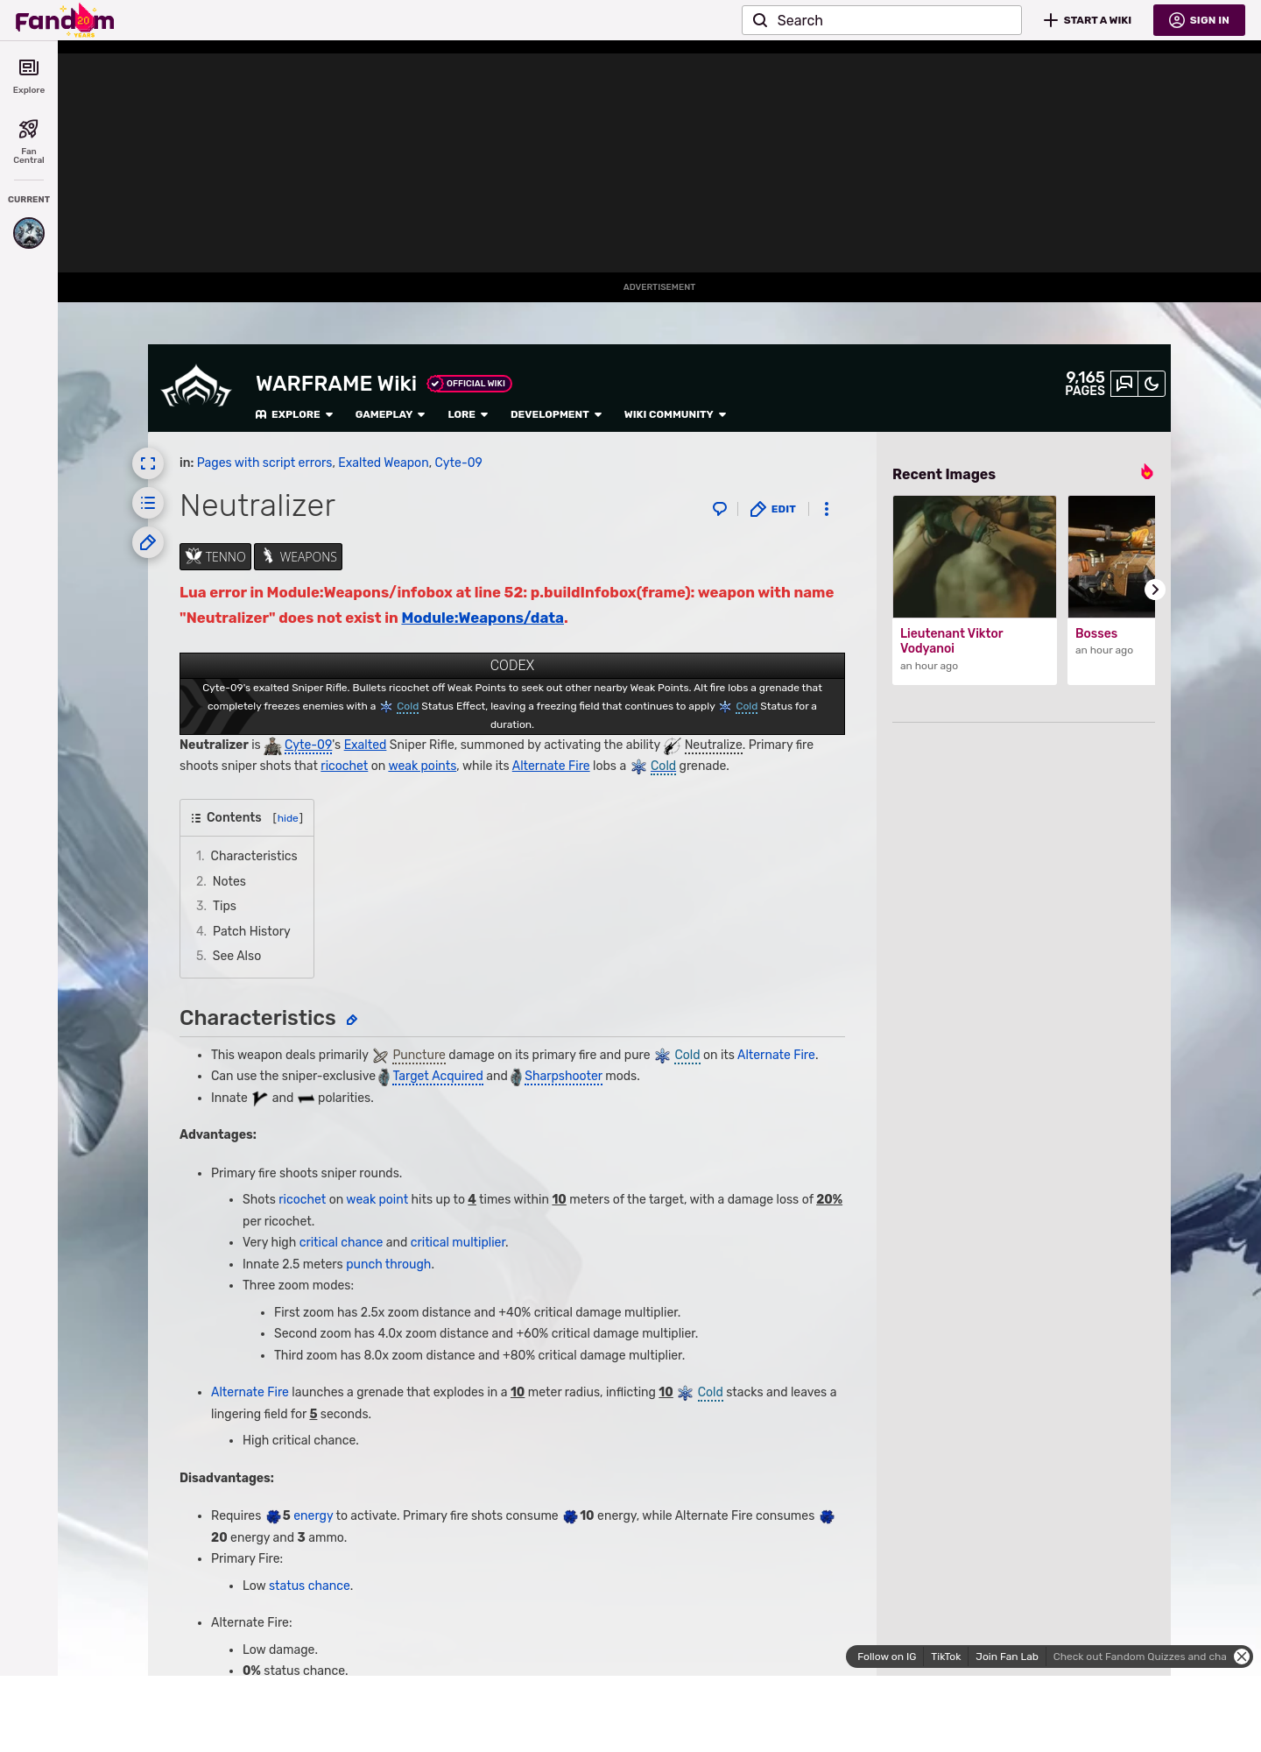Open the weak points link in intro
The image size is (1261, 1752).
tap(422, 766)
